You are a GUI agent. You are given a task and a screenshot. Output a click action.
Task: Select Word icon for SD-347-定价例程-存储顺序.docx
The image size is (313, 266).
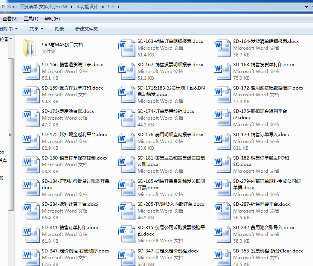31,257
